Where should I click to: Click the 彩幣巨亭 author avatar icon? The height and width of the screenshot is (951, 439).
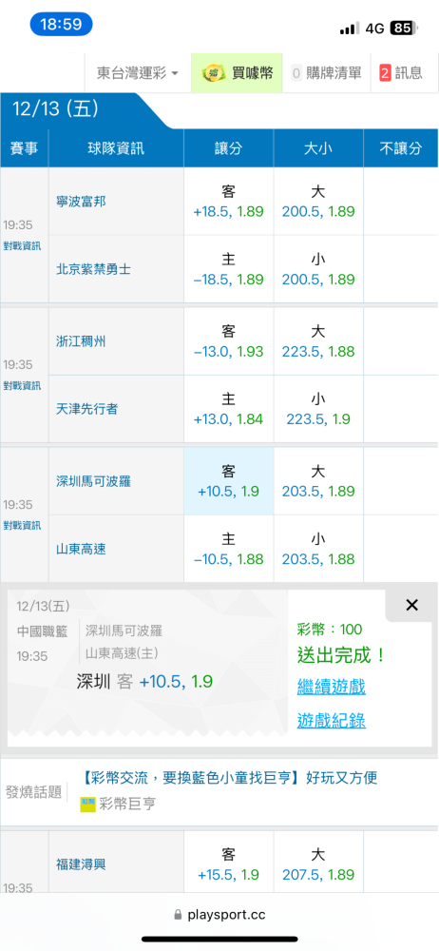click(88, 805)
